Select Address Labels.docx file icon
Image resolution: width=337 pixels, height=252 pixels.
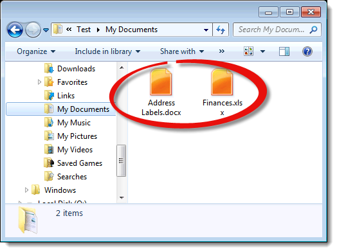pos(161,82)
